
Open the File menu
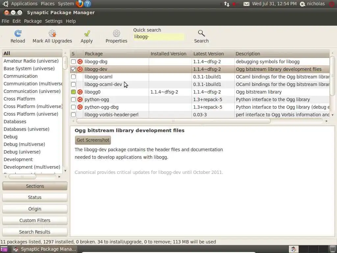pyautogui.click(x=5, y=21)
